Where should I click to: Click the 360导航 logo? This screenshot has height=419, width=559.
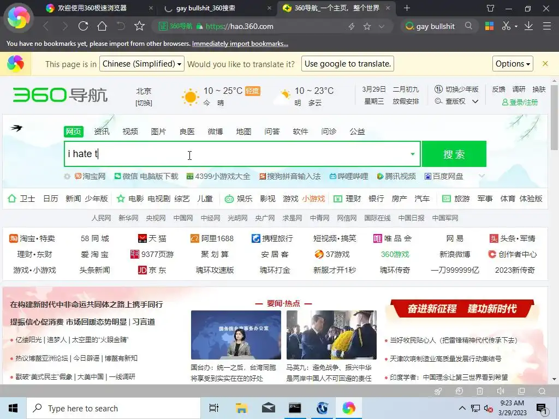(x=60, y=95)
